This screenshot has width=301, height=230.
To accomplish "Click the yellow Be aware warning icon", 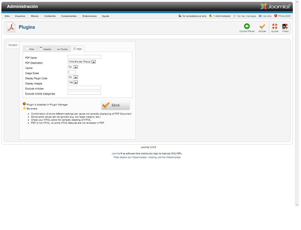I will 24,108.
